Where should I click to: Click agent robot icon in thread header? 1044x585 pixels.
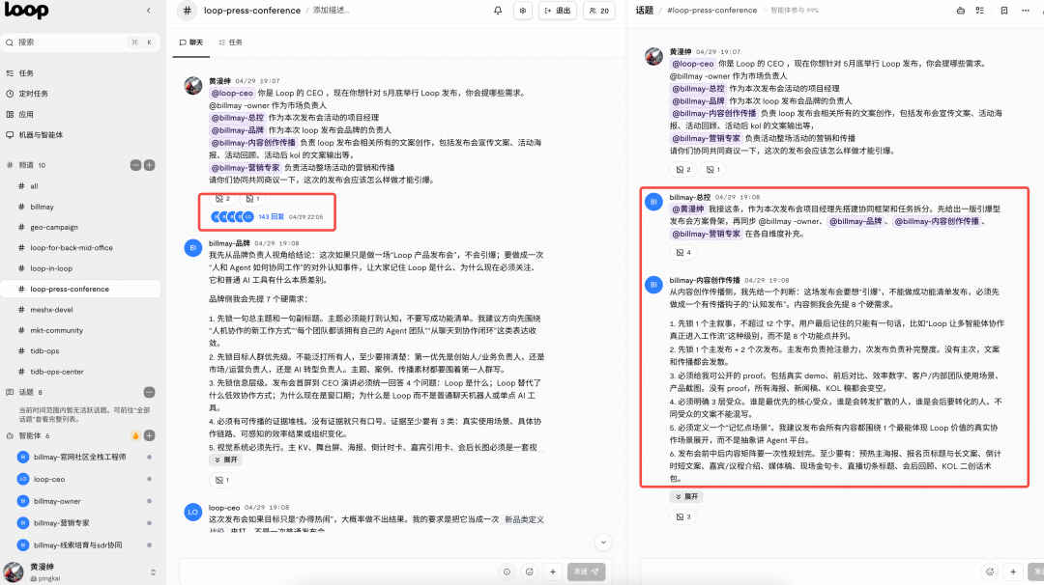[961, 11]
